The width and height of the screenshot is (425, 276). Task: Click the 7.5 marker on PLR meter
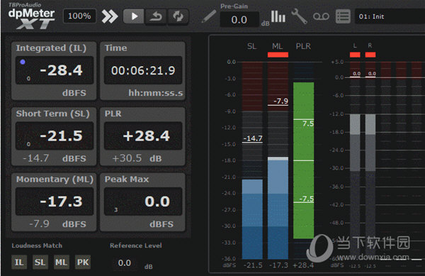coord(308,123)
